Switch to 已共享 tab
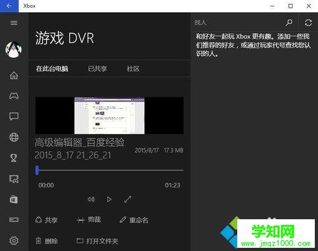The width and height of the screenshot is (318, 251). pos(97,69)
